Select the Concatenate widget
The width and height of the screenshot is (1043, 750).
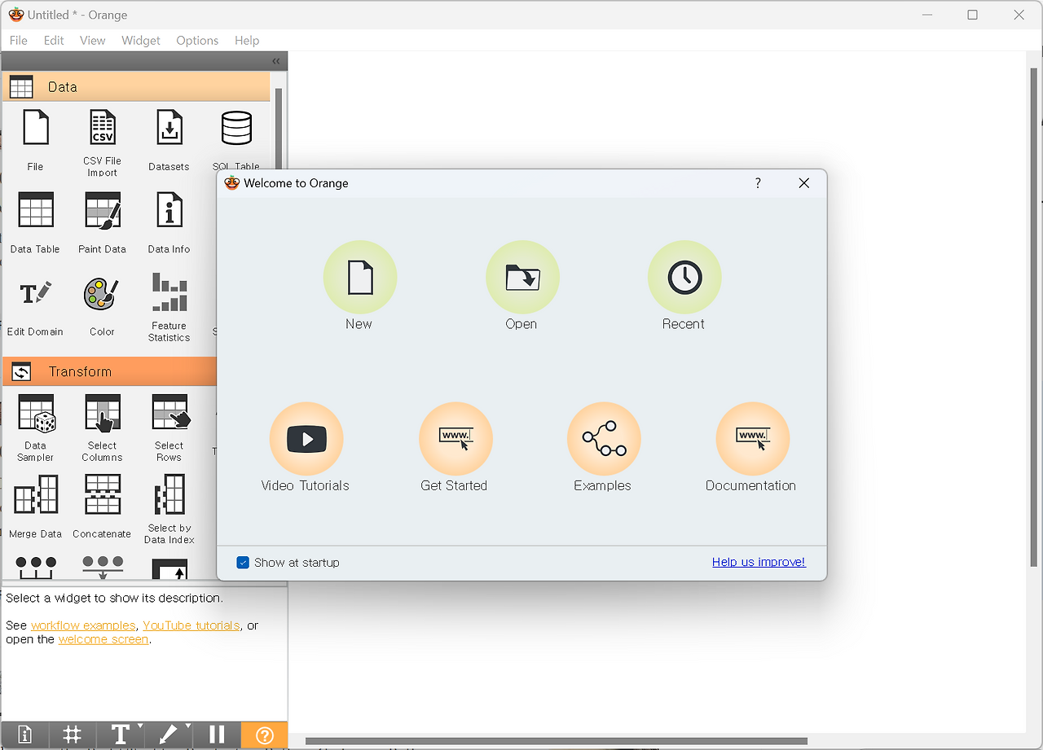coord(102,507)
